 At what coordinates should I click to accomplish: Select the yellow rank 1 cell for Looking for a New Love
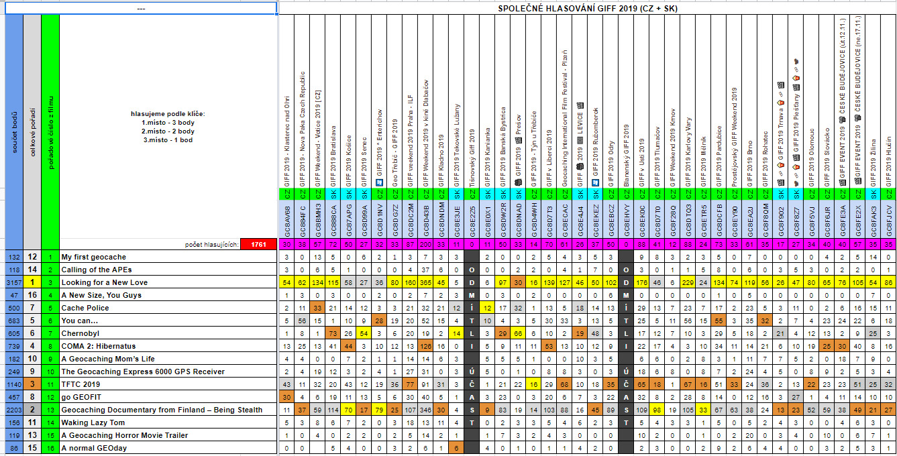click(x=32, y=282)
